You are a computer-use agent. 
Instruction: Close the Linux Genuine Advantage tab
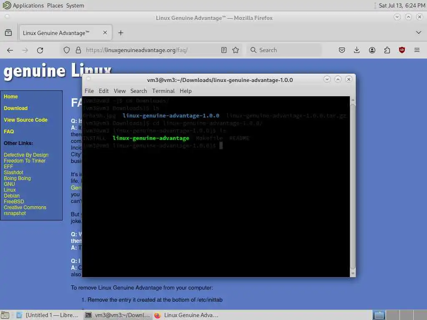click(x=105, y=32)
